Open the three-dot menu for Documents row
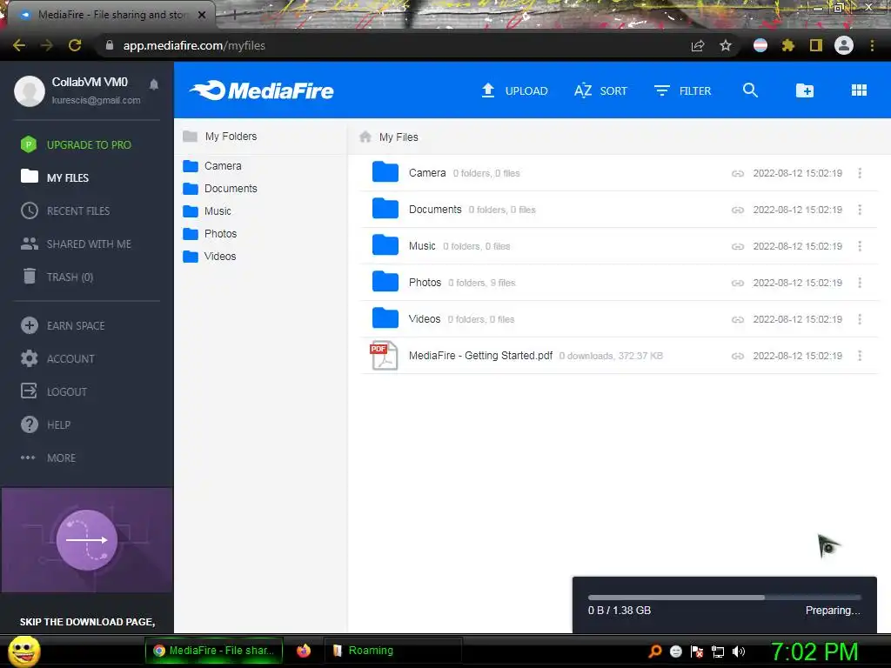The image size is (891, 668). (x=860, y=210)
